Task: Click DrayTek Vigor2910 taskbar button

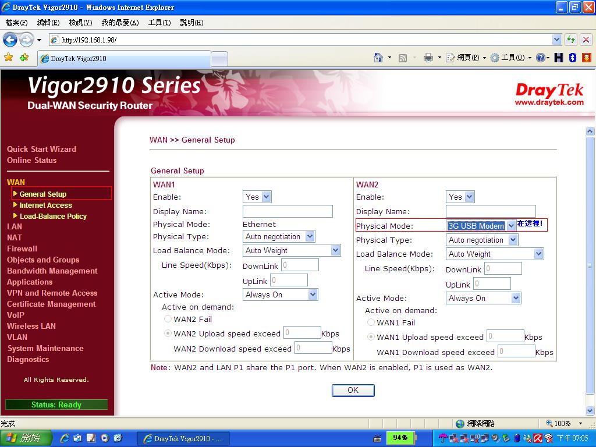Action: [x=183, y=438]
